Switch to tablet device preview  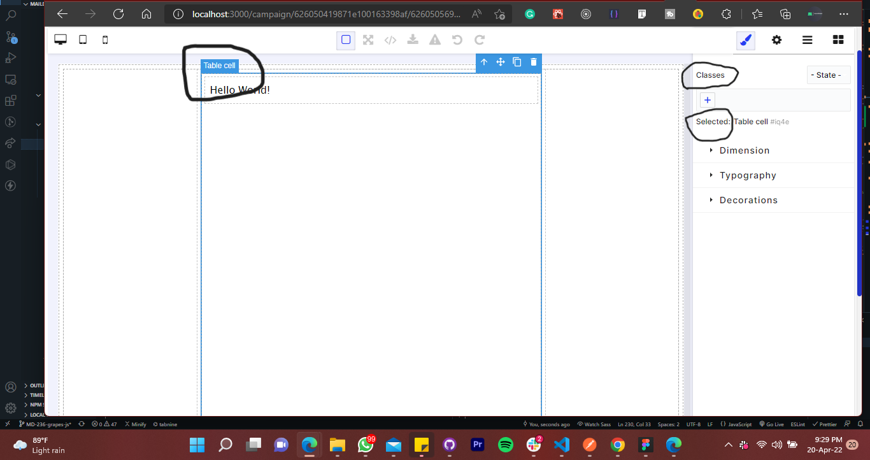click(83, 40)
